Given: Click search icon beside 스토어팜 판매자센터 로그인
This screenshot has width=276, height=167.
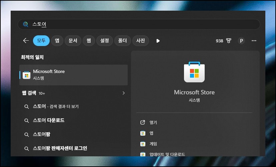Looking at the screenshot, I should (x=27, y=149).
